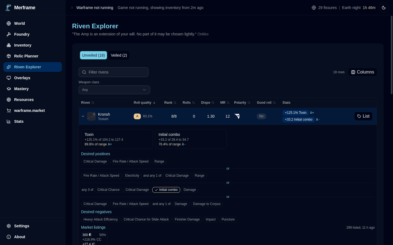
Task: Click the +33.2 Initial combo stat pill
Action: click(299, 120)
